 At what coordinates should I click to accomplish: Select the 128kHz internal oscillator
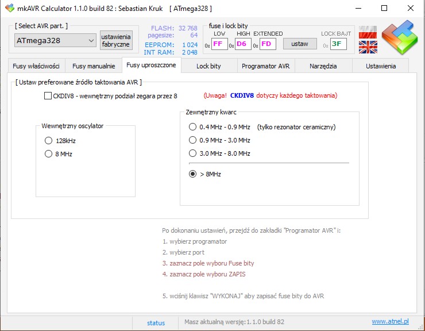tap(48, 140)
